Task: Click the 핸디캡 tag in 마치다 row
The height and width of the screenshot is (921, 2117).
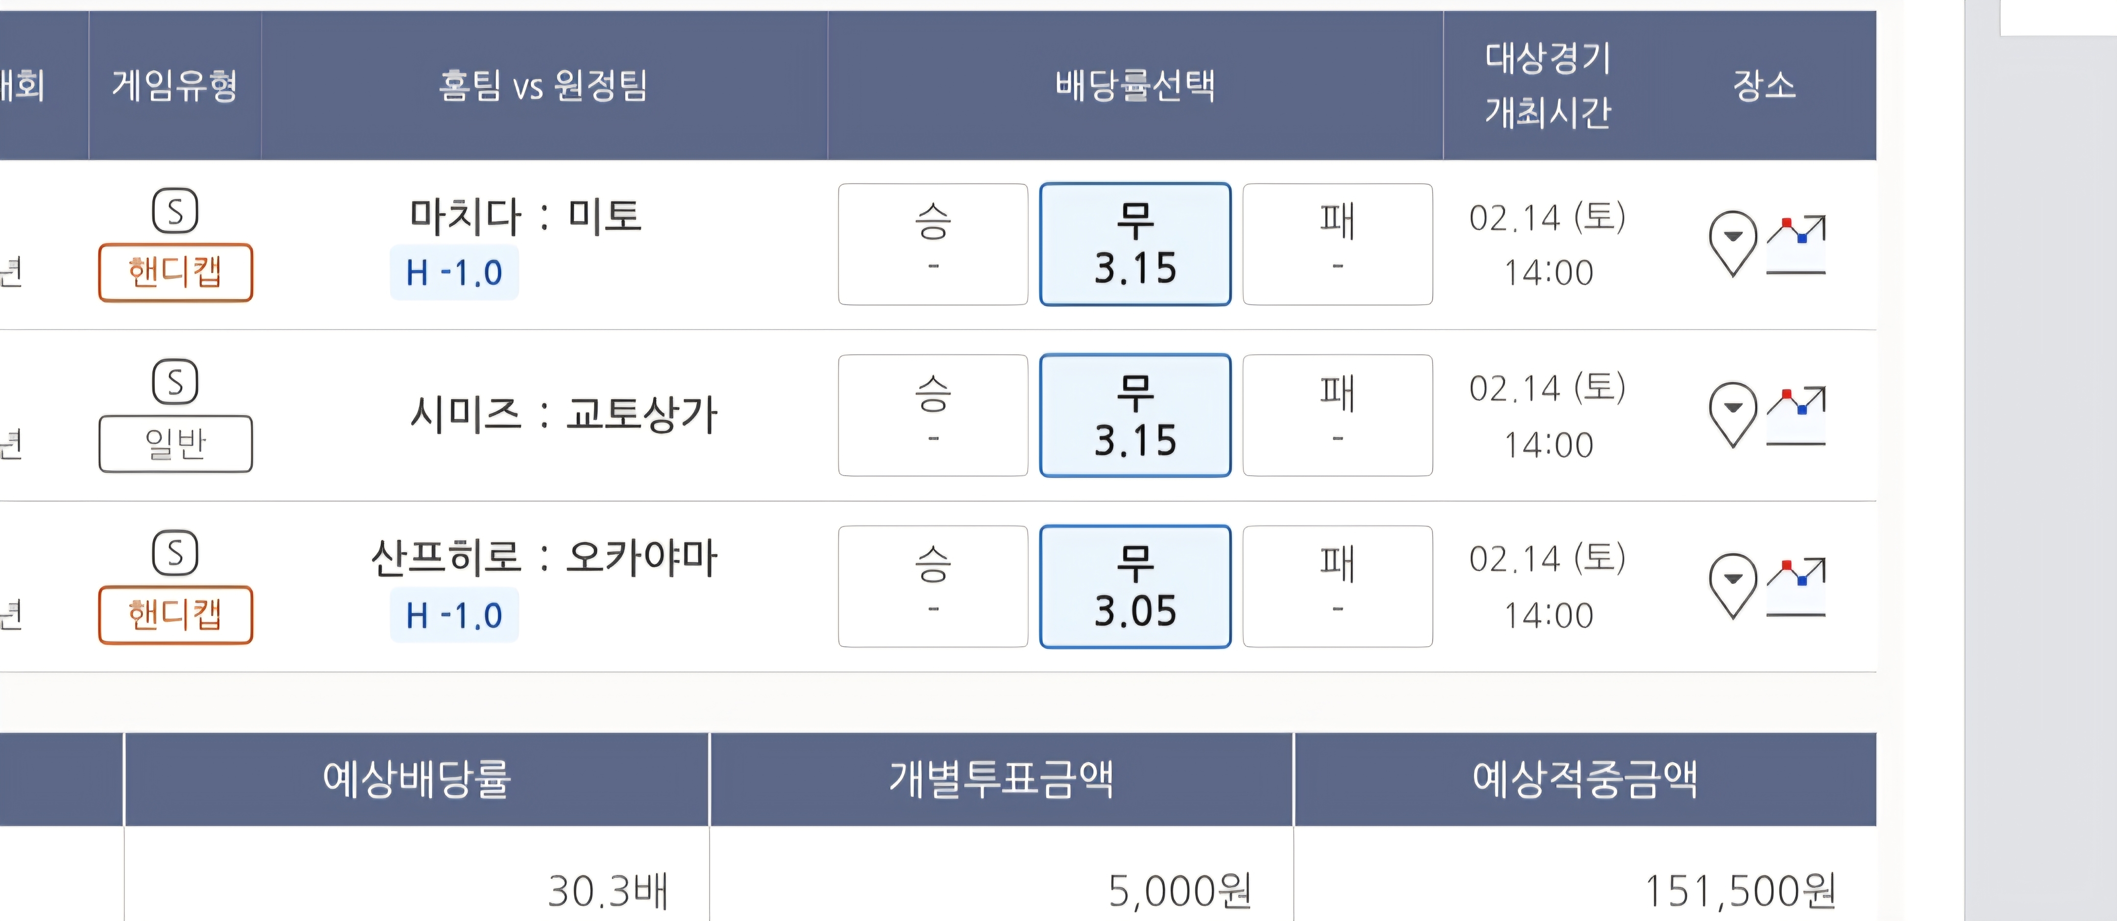Action: pos(175,272)
